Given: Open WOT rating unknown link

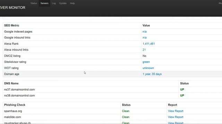Looking at the screenshot, I should 148,68.
